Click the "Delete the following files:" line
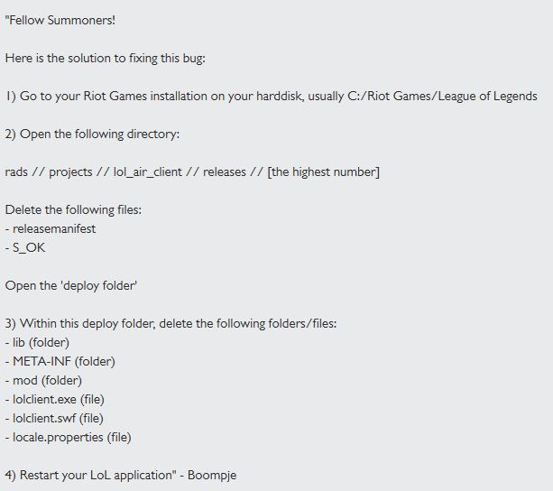Viewport: 553px width, 491px height. 73,210
